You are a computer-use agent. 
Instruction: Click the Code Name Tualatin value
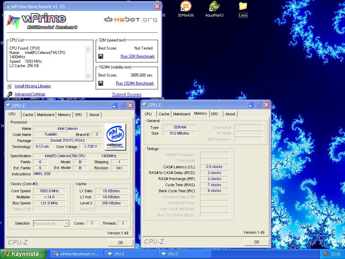(51, 134)
